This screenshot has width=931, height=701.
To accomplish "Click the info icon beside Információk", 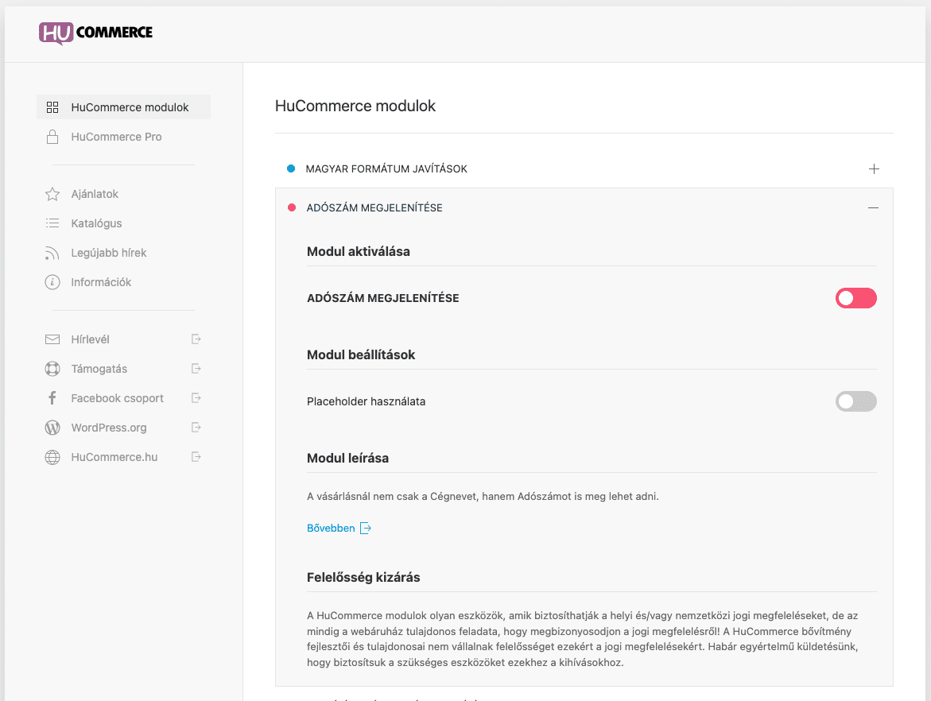I will (x=52, y=282).
